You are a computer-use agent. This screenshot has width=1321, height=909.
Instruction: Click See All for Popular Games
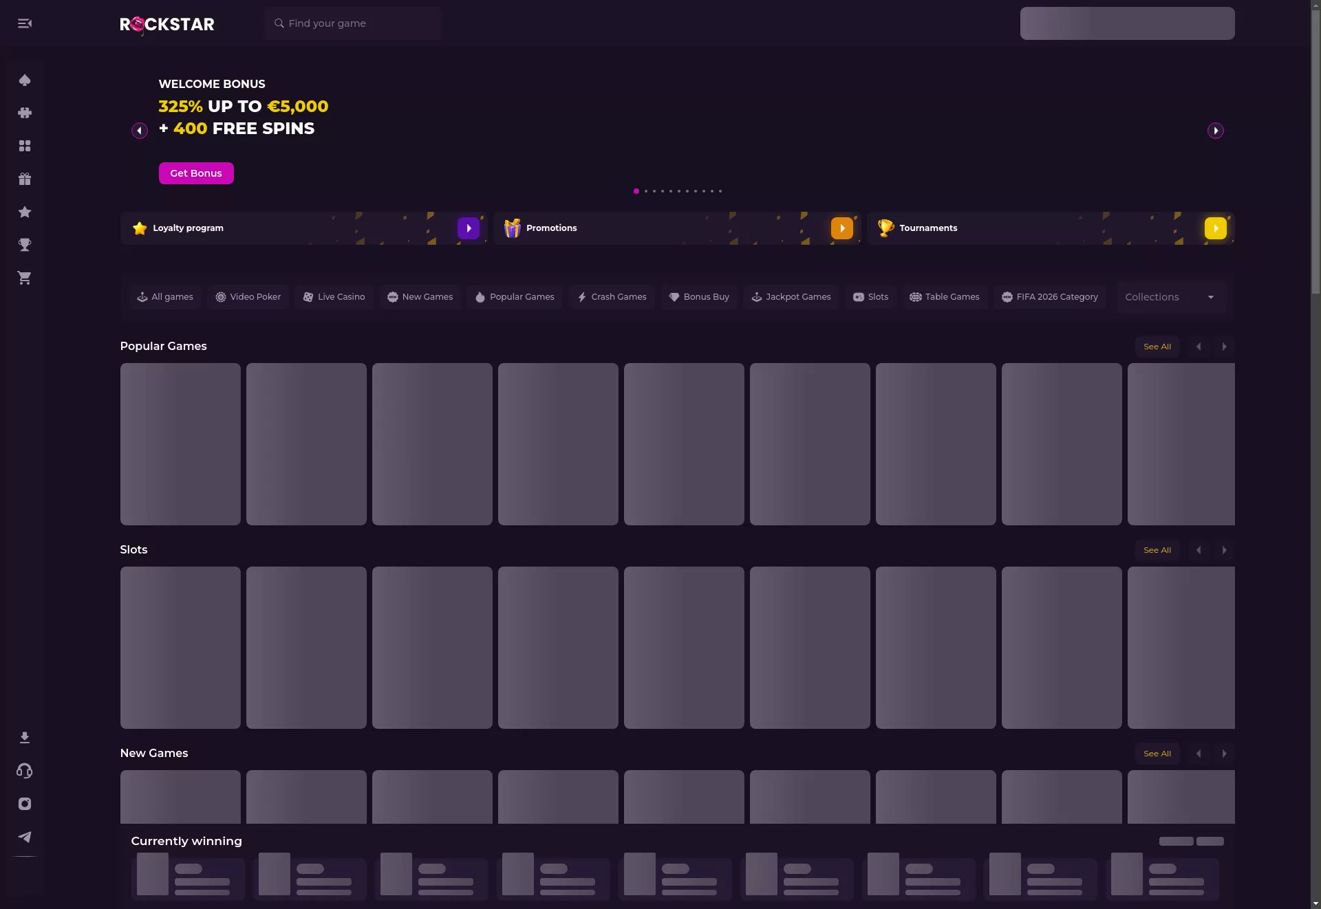[1157, 347]
